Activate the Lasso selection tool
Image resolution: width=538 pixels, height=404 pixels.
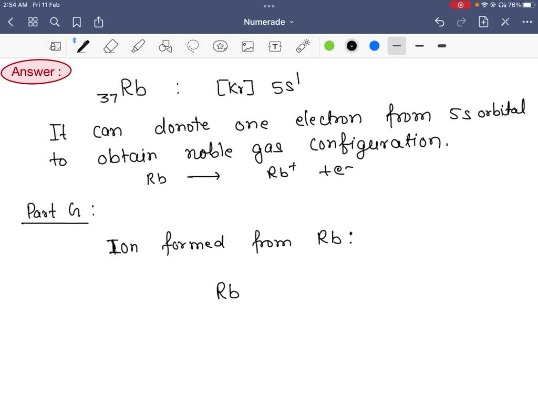[193, 46]
